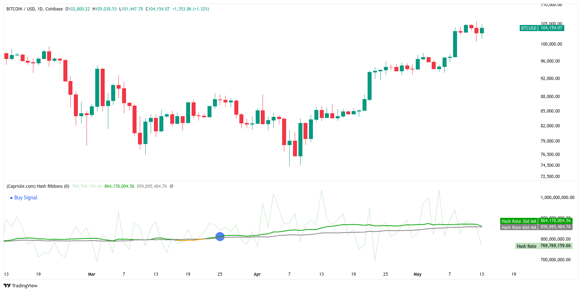Screen dimensions: 582x292
Task: Click the 864,178,004.56 30d MA value tag
Action: click(555, 221)
